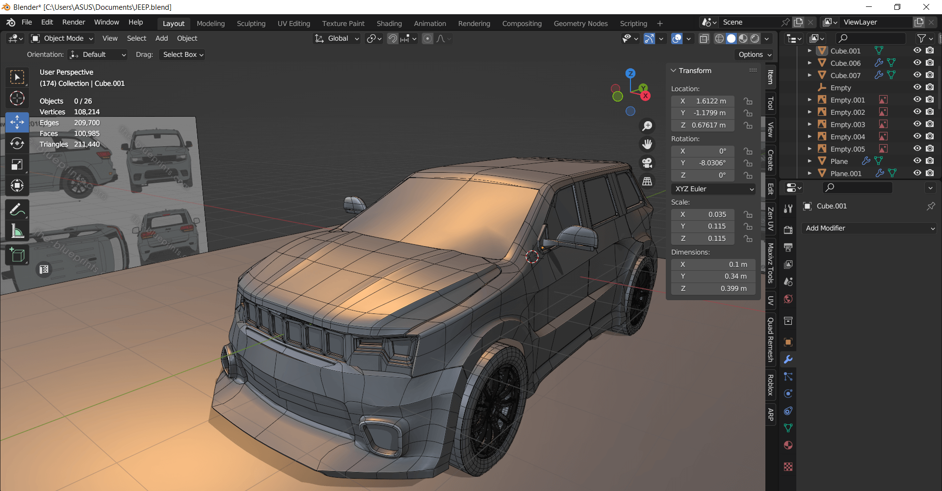Hide Empty.003 in viewport
The image size is (942, 491).
click(917, 124)
